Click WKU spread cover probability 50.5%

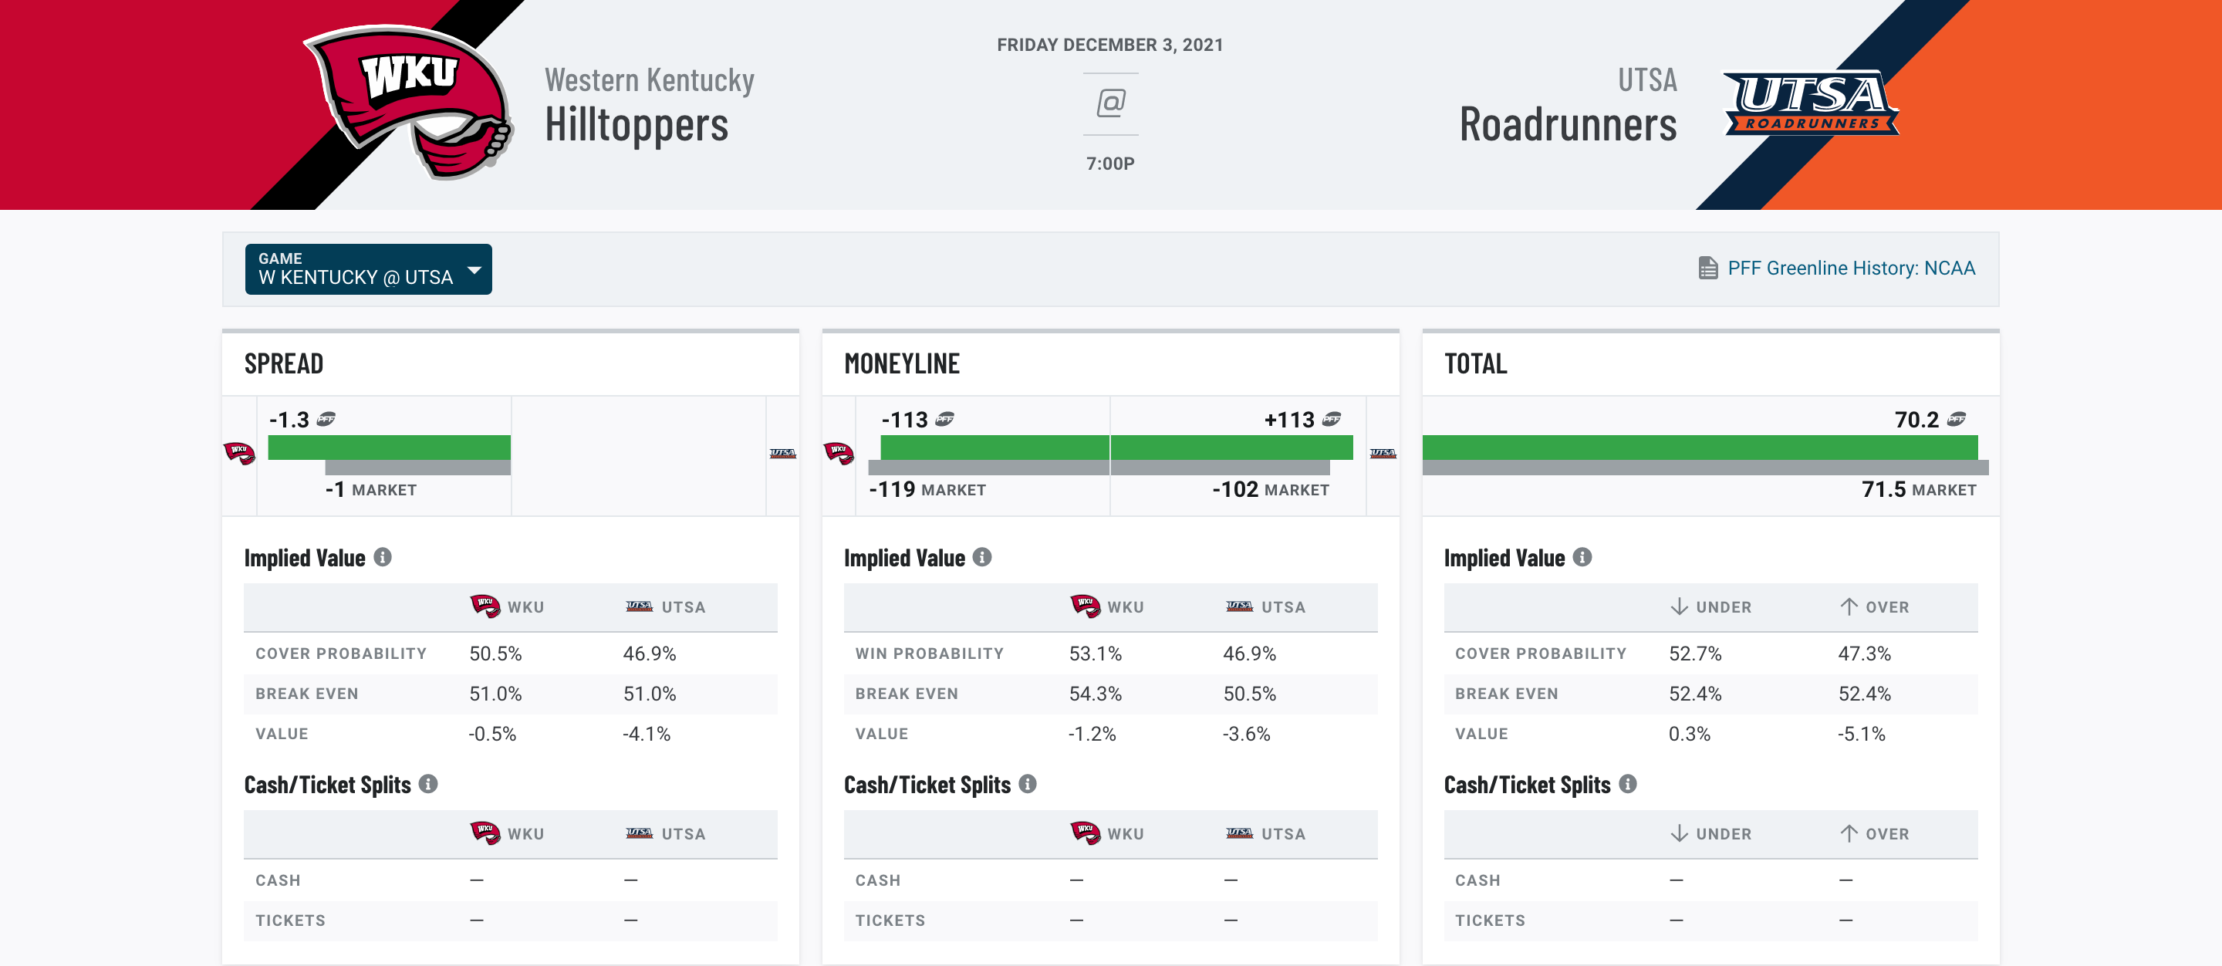(495, 653)
